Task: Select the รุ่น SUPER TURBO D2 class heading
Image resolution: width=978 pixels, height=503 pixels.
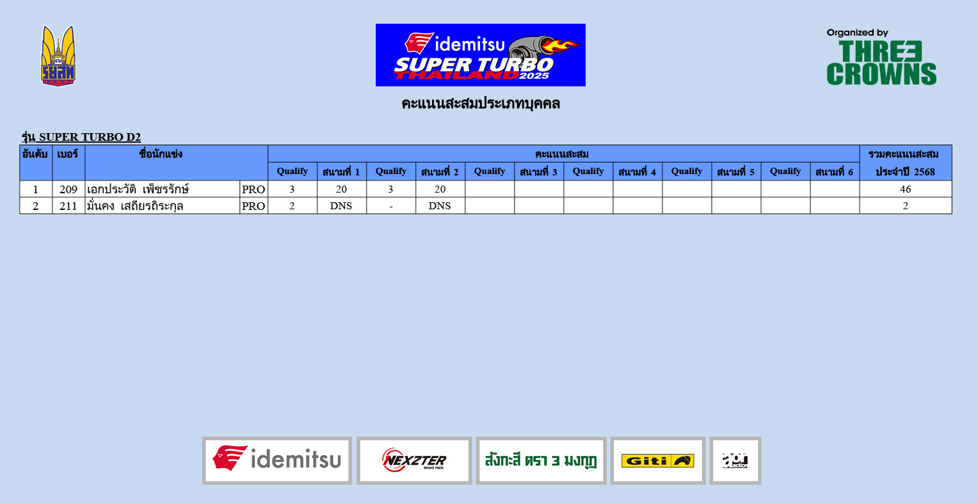Action: pyautogui.click(x=81, y=137)
